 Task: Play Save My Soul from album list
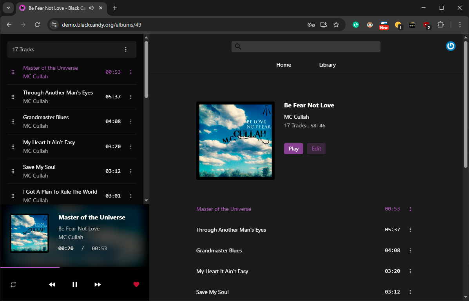[212, 292]
